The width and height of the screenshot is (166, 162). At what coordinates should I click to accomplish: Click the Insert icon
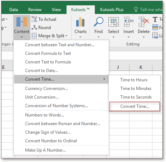(x=128, y=22)
